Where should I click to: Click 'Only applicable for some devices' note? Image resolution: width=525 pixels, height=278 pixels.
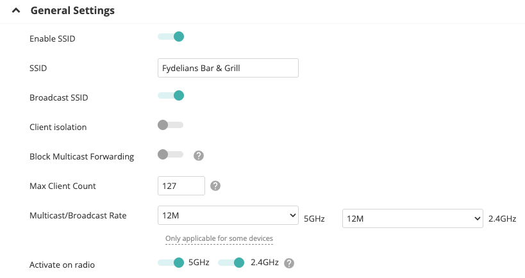click(219, 239)
